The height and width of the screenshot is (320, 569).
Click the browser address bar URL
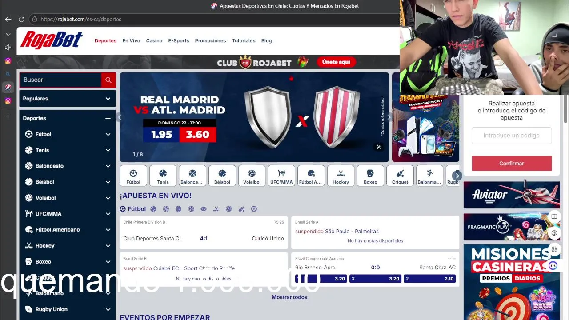(x=80, y=19)
